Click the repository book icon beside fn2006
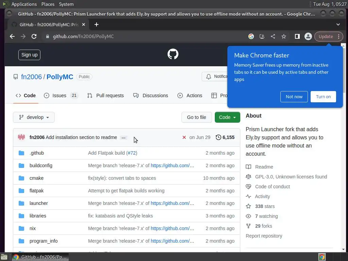Screen dimensions: 348x261 pyautogui.click(x=16, y=77)
